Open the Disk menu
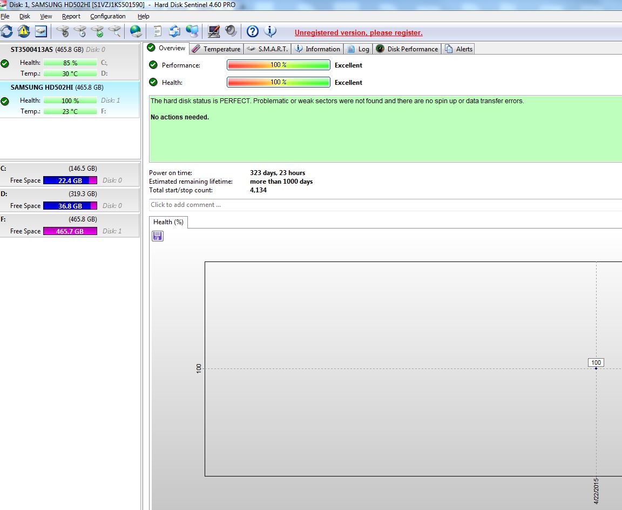The height and width of the screenshot is (510, 622). (25, 16)
